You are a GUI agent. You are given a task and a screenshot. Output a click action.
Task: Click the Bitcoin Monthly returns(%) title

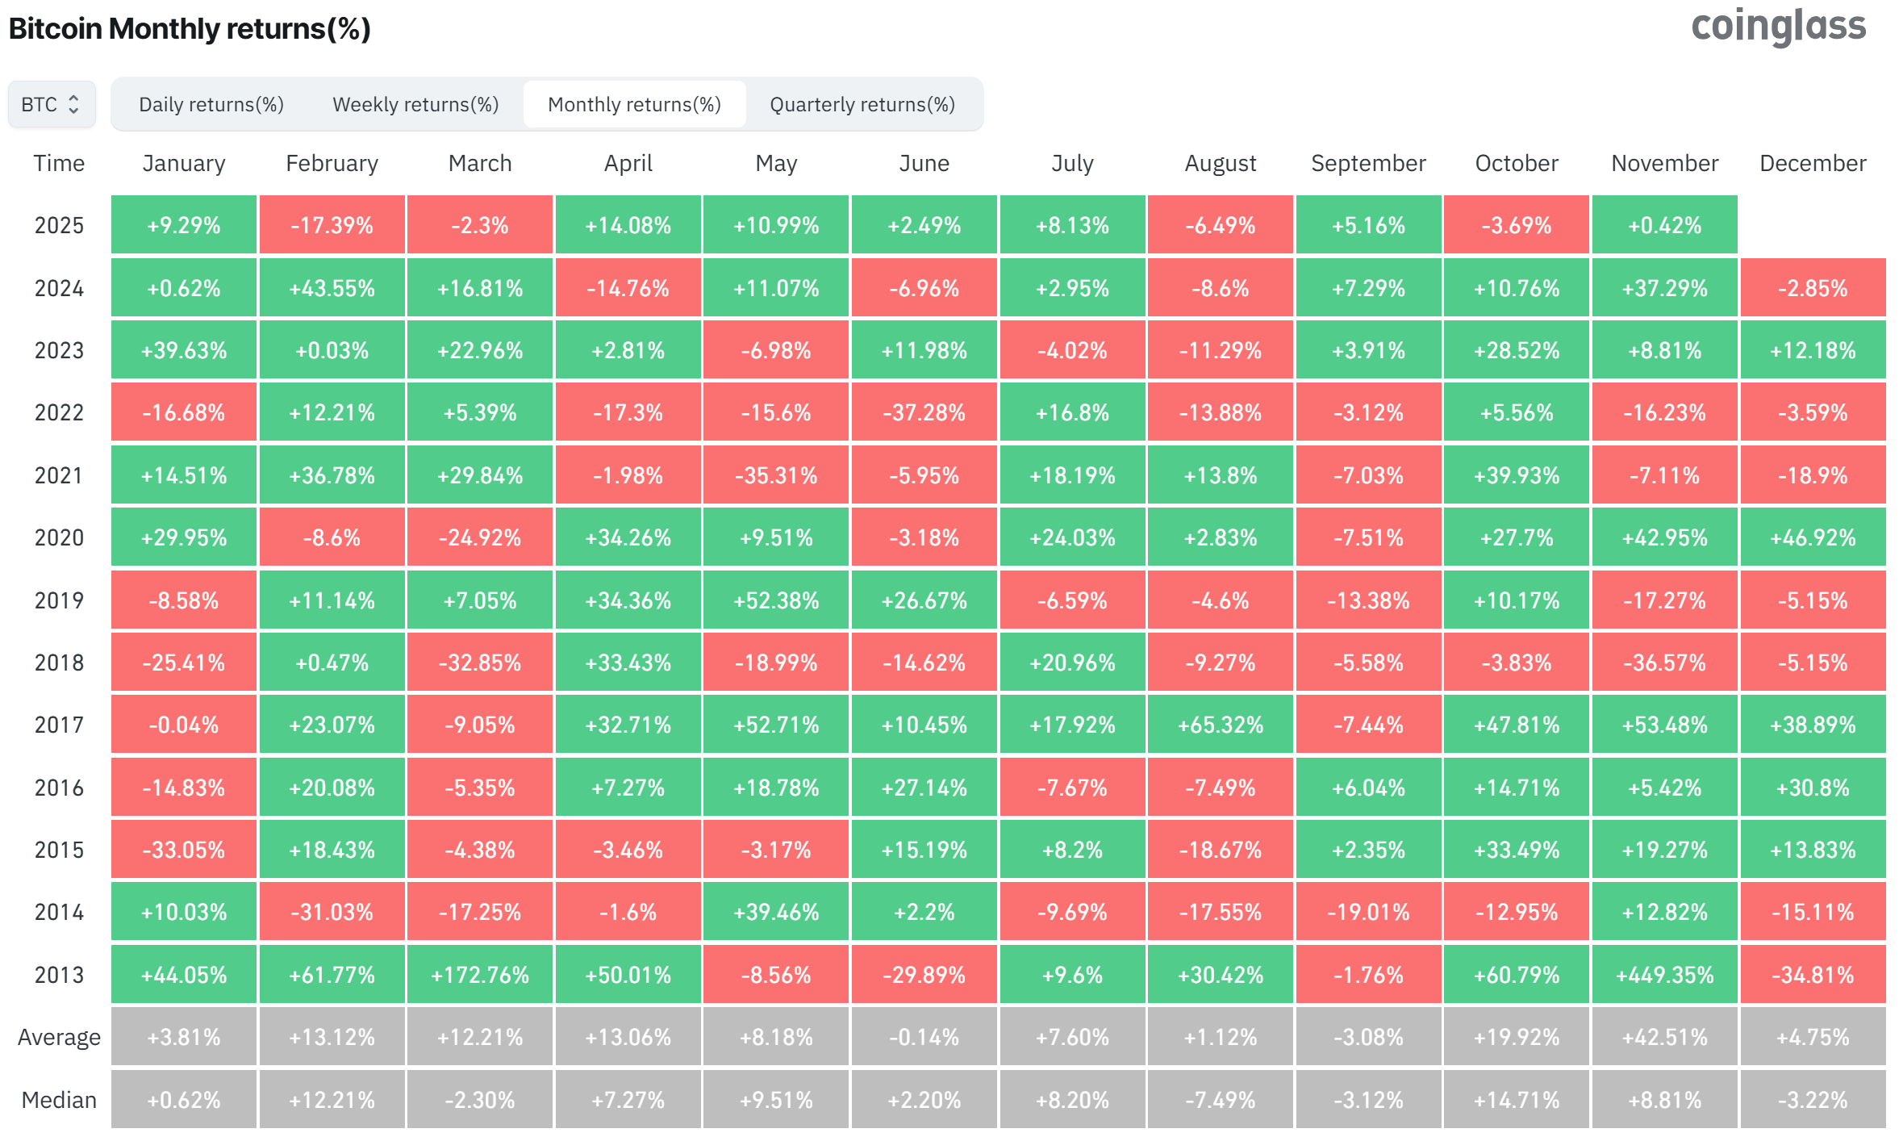tap(189, 28)
